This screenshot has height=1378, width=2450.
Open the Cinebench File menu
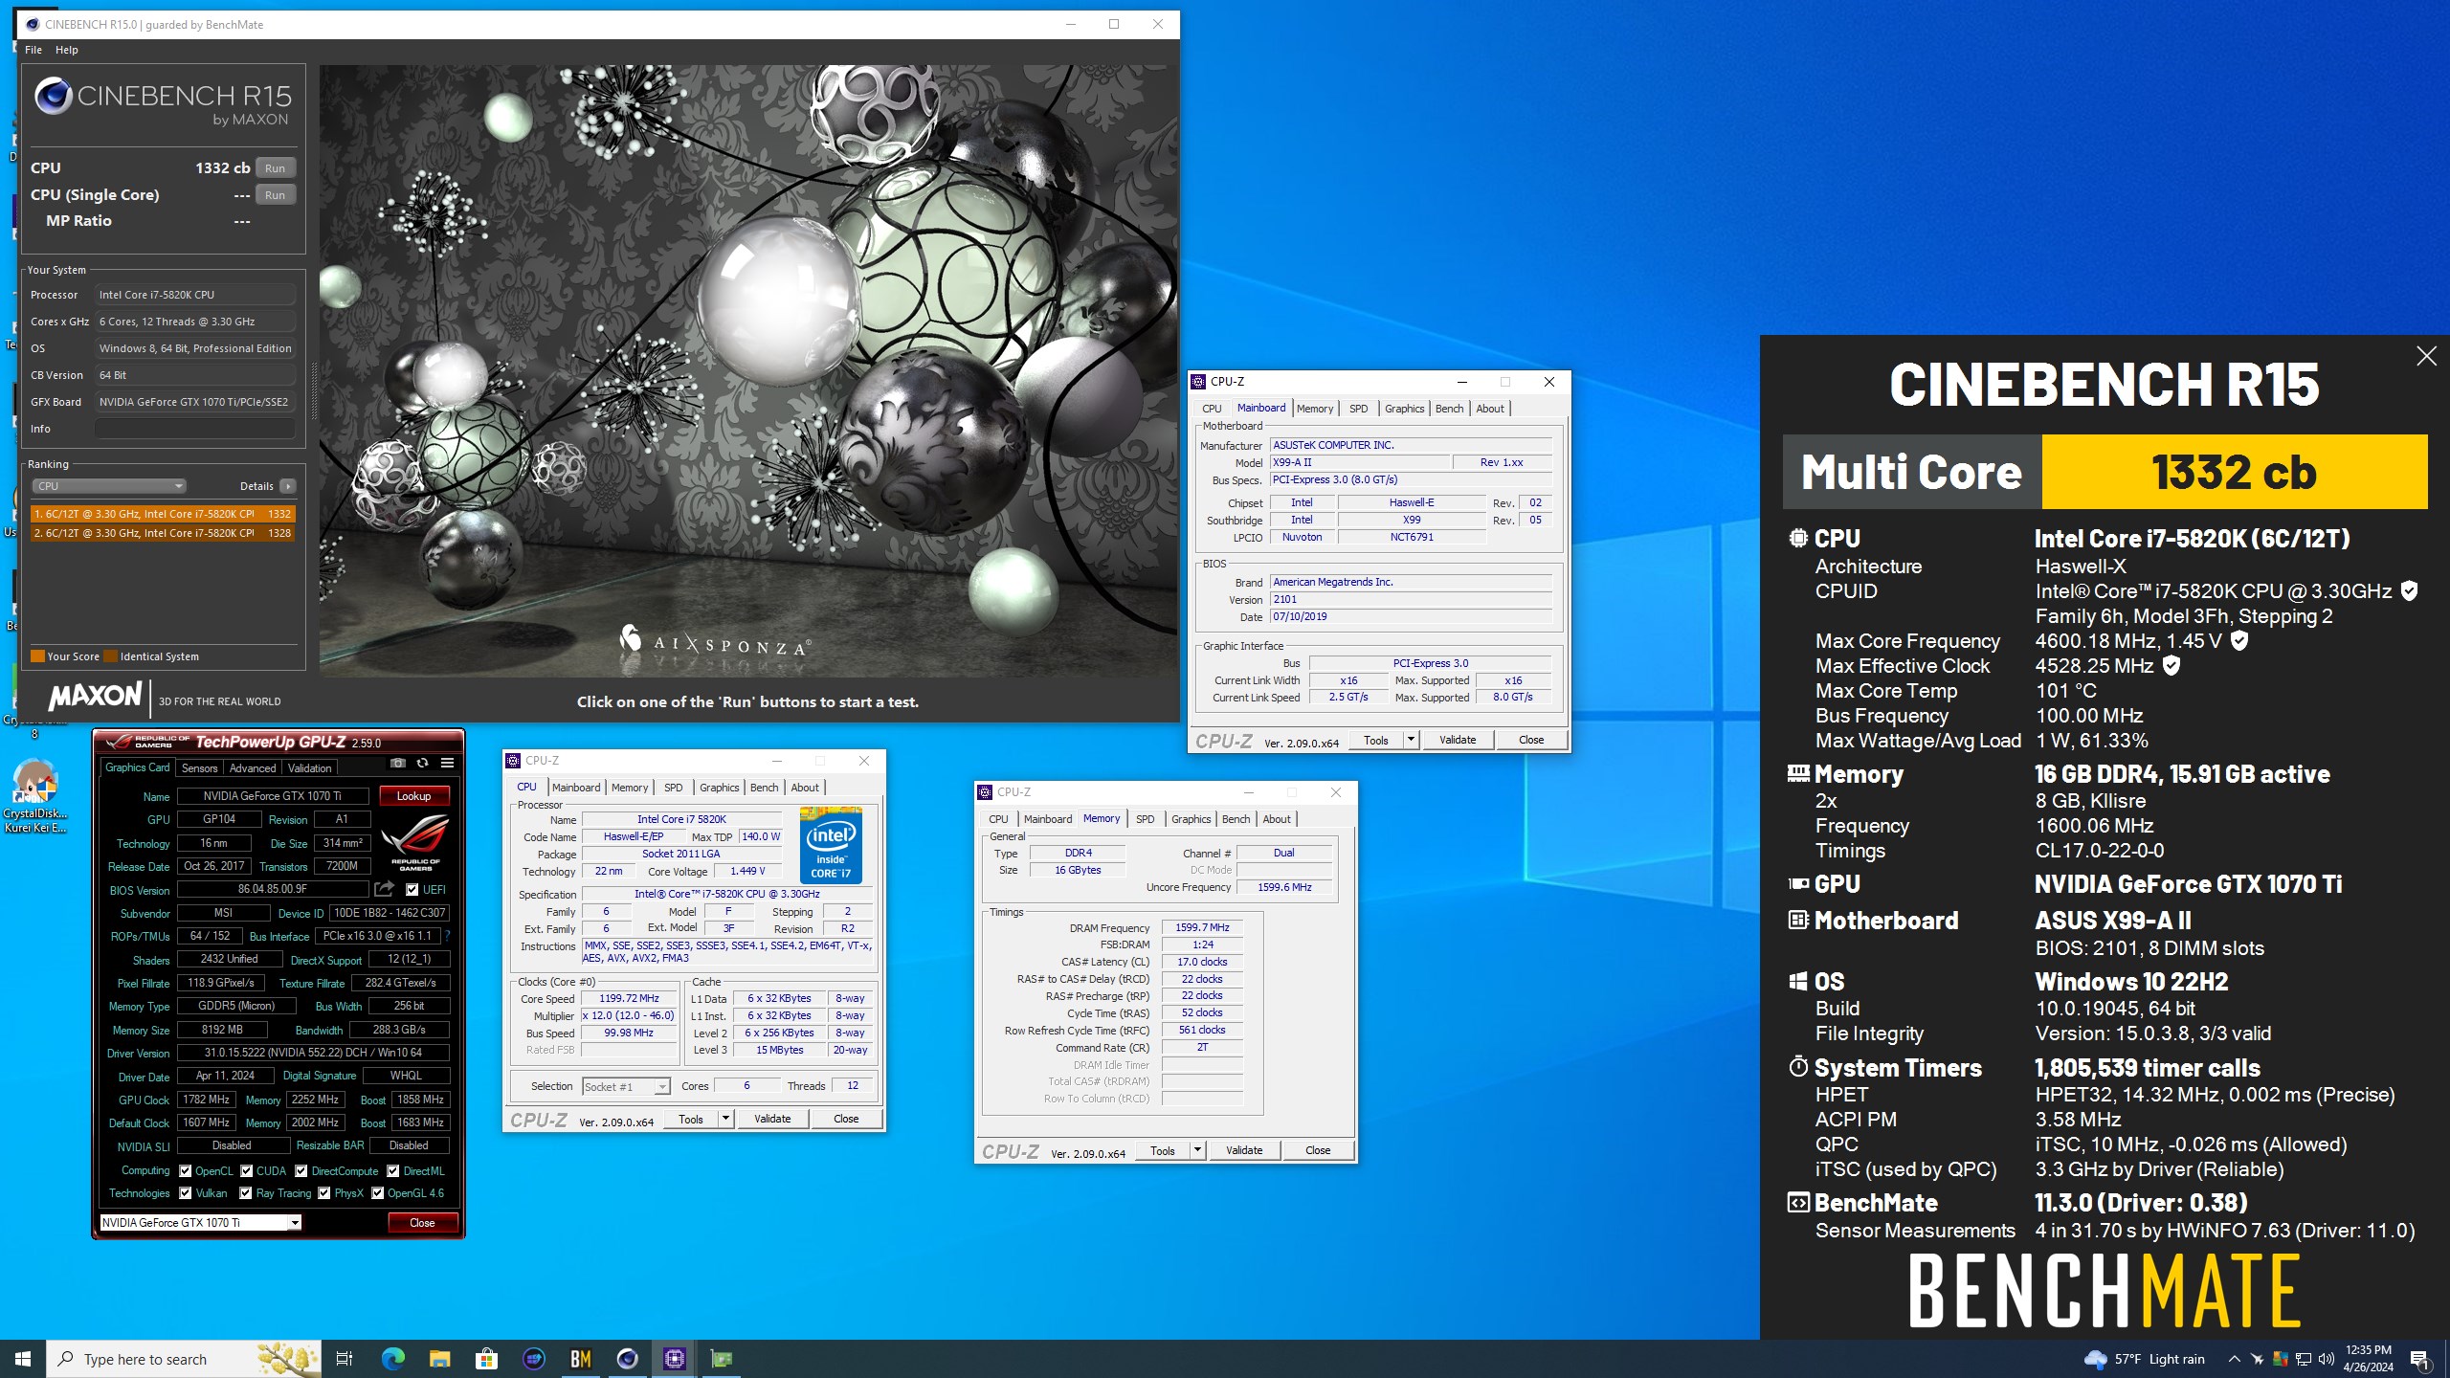pos(33,50)
